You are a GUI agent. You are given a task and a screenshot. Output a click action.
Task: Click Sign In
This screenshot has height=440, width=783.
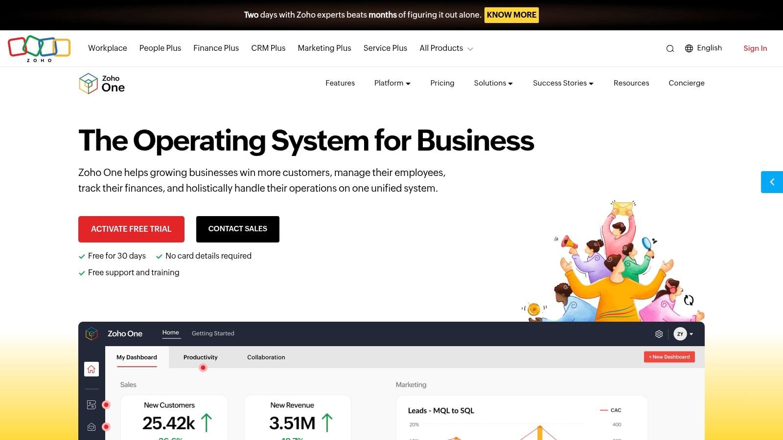point(755,48)
